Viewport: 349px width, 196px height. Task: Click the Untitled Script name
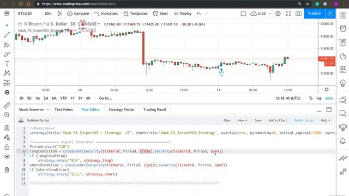pos(38,120)
